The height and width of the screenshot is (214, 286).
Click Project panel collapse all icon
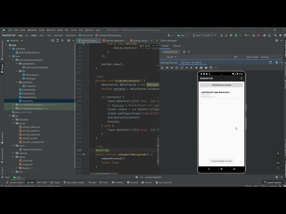(x=63, y=41)
